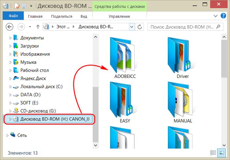Screen dimensions: 230x160
Task: Click the DATA (D:) drive icon
Action: 15,95
